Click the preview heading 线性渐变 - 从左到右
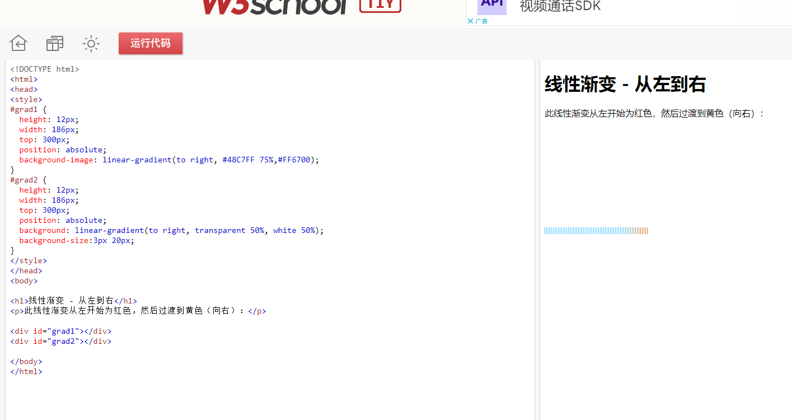The height and width of the screenshot is (420, 792). pyautogui.click(x=625, y=85)
